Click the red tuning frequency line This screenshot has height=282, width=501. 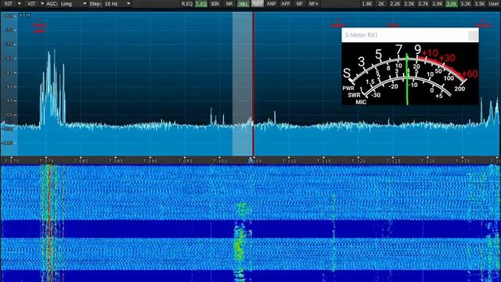point(253,84)
